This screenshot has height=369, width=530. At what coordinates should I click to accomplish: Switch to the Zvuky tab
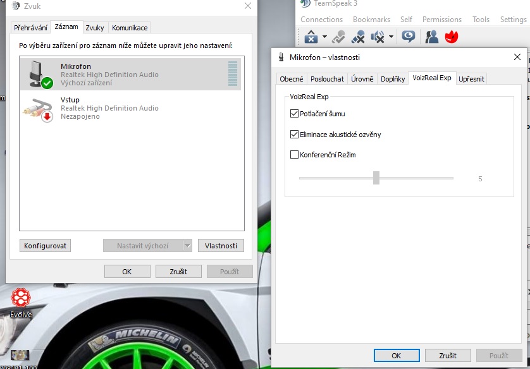95,28
